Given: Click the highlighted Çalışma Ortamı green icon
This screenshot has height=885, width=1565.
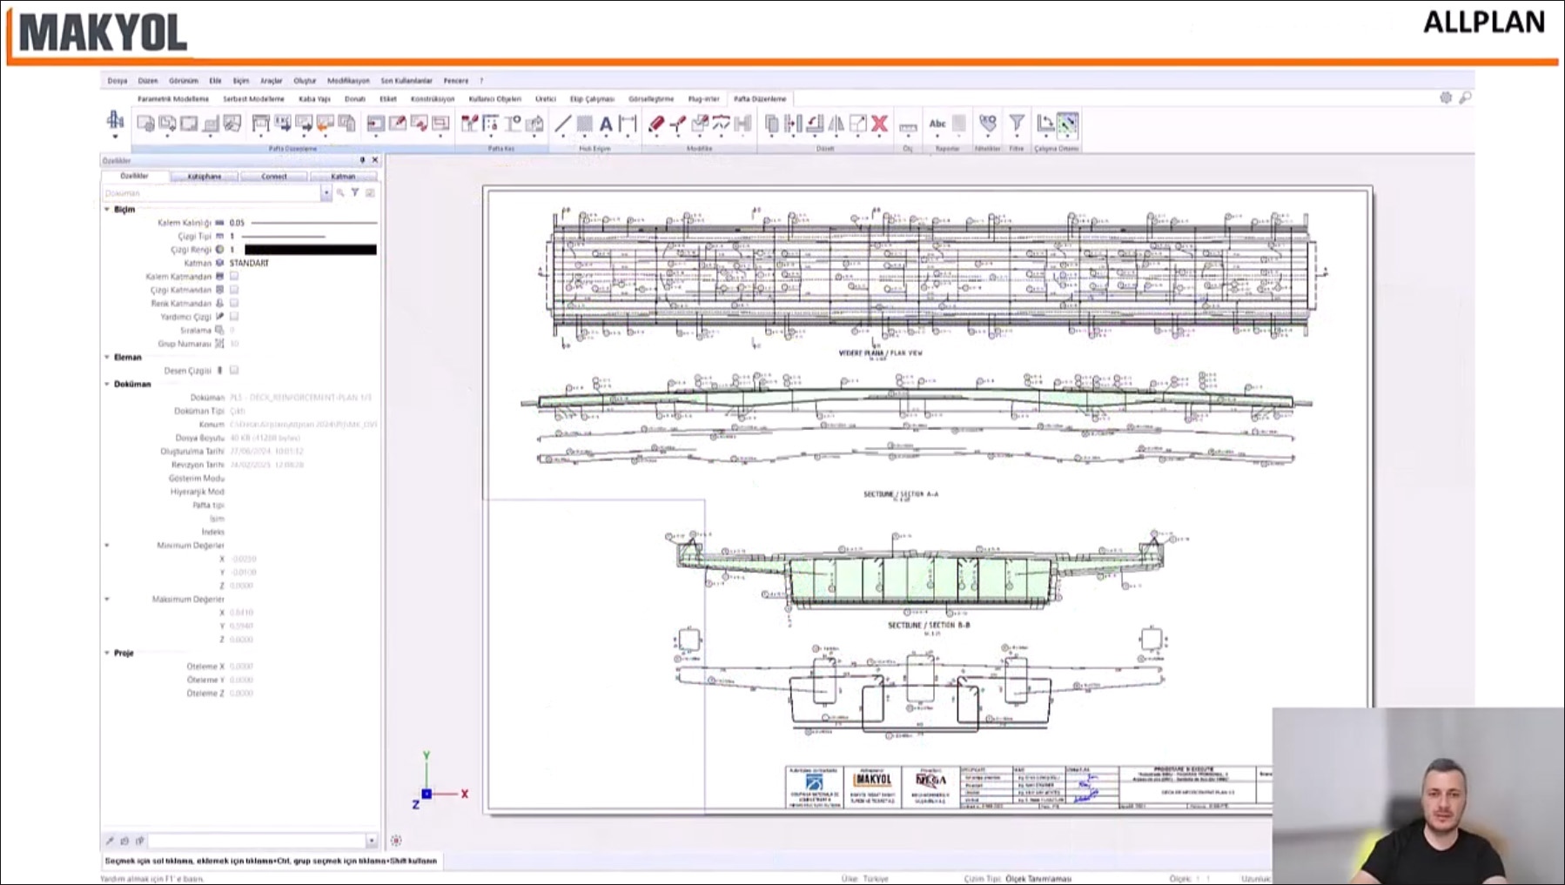Looking at the screenshot, I should [1068, 124].
